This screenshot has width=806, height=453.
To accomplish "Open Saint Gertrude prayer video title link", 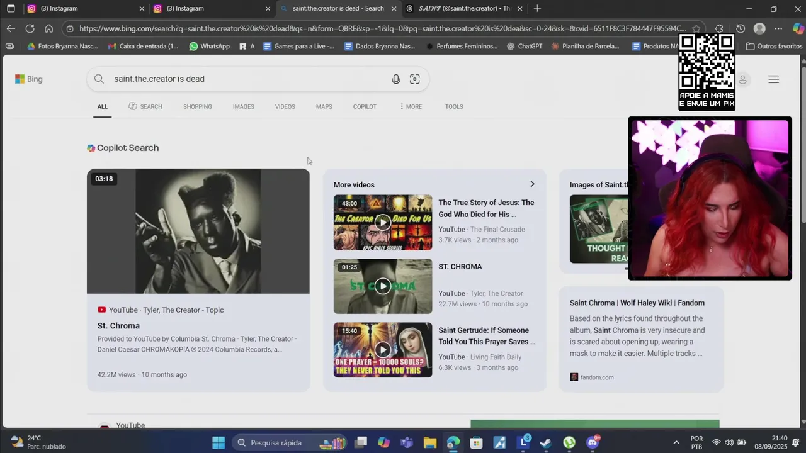I will click(x=487, y=336).
